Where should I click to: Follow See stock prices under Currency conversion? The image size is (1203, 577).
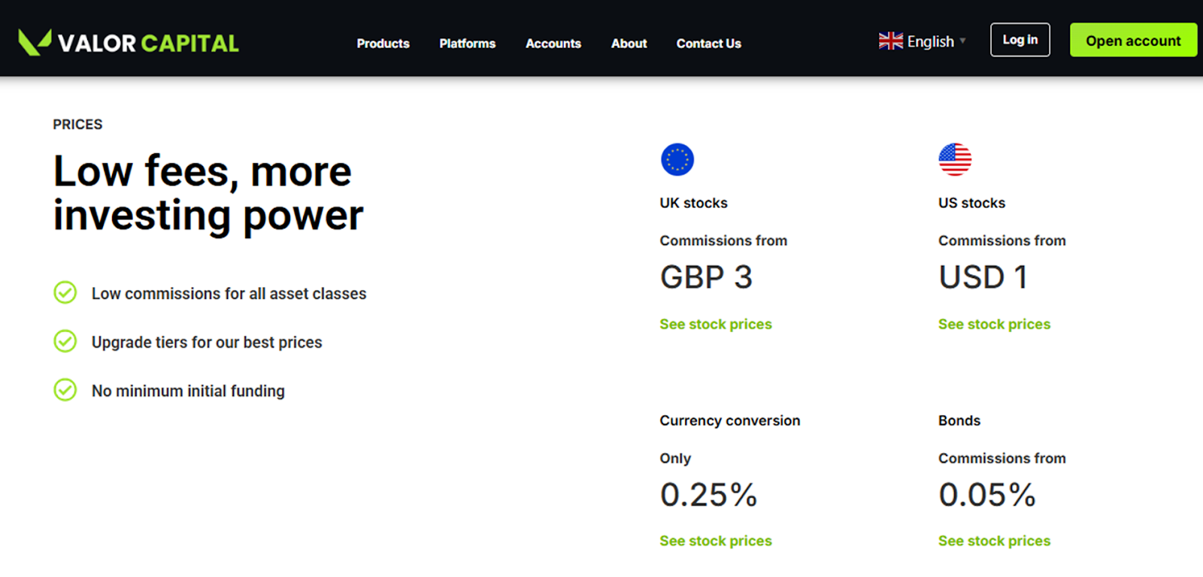coord(715,541)
